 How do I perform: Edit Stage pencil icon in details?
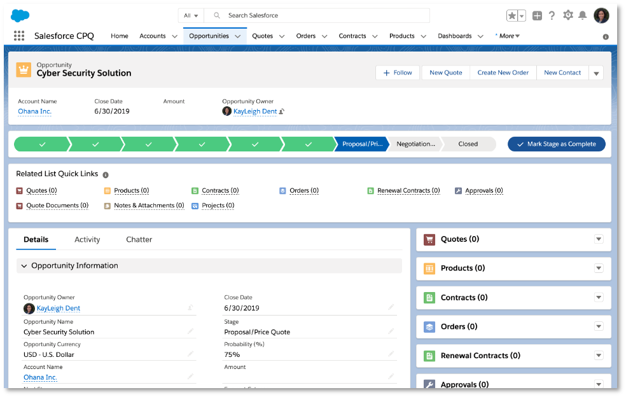pos(391,331)
